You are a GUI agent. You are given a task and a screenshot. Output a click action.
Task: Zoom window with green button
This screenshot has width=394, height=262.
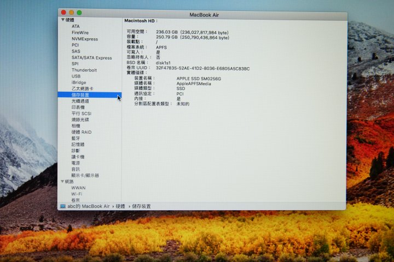(x=79, y=13)
